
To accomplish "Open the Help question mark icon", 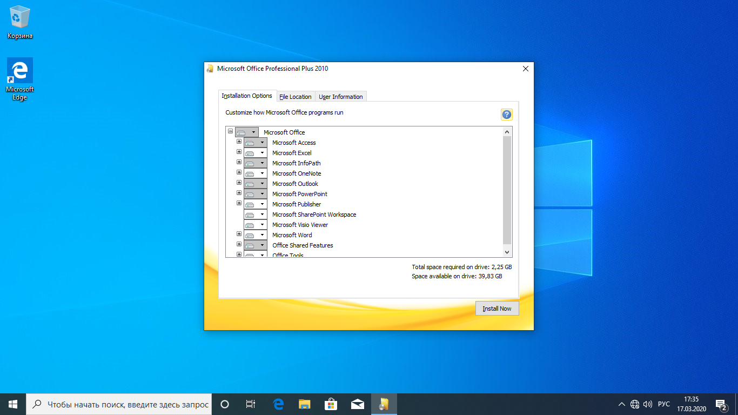I will click(506, 115).
